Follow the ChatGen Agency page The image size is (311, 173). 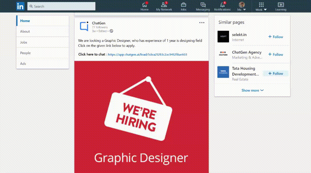point(275,54)
